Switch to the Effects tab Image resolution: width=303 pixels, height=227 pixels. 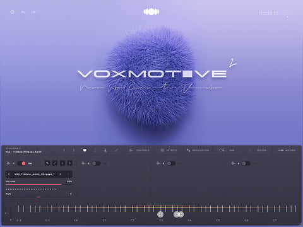[x=169, y=150]
